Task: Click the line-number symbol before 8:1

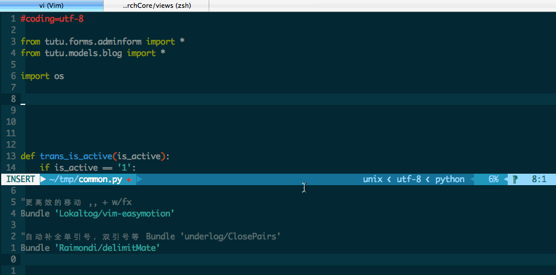Action: coord(516,179)
